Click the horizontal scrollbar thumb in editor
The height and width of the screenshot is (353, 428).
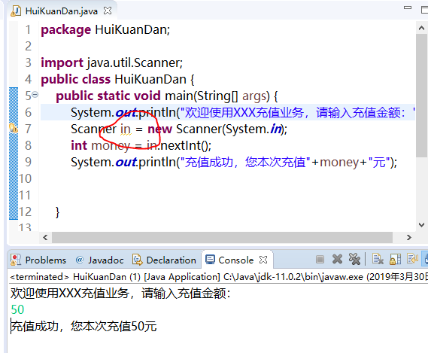coord(222,237)
